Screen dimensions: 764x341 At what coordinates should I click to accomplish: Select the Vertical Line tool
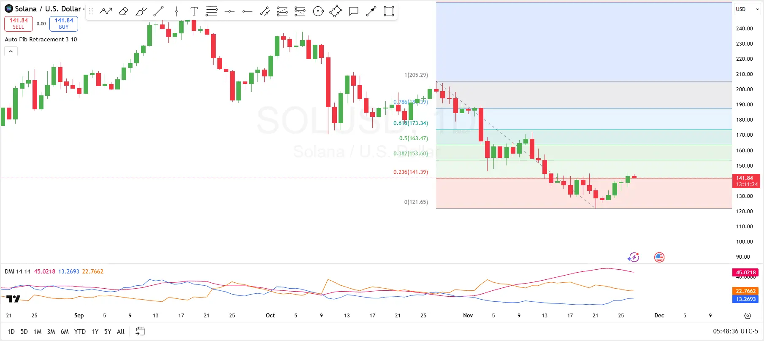[x=176, y=11]
